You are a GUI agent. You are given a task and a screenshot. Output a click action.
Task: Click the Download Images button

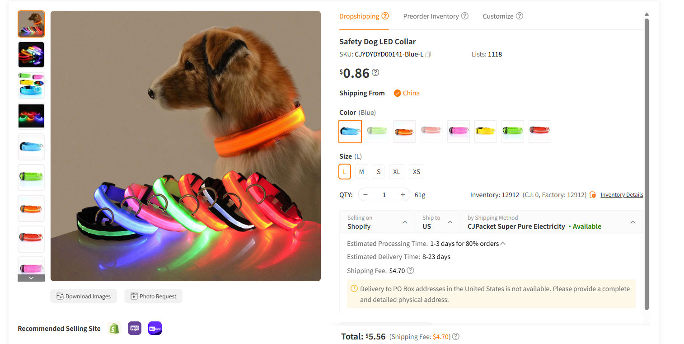click(x=84, y=296)
